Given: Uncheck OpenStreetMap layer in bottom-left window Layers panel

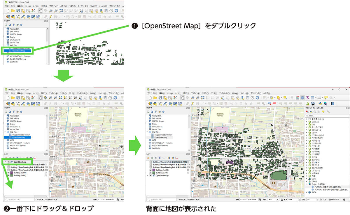Looking at the screenshot, I should (x=8, y=162).
